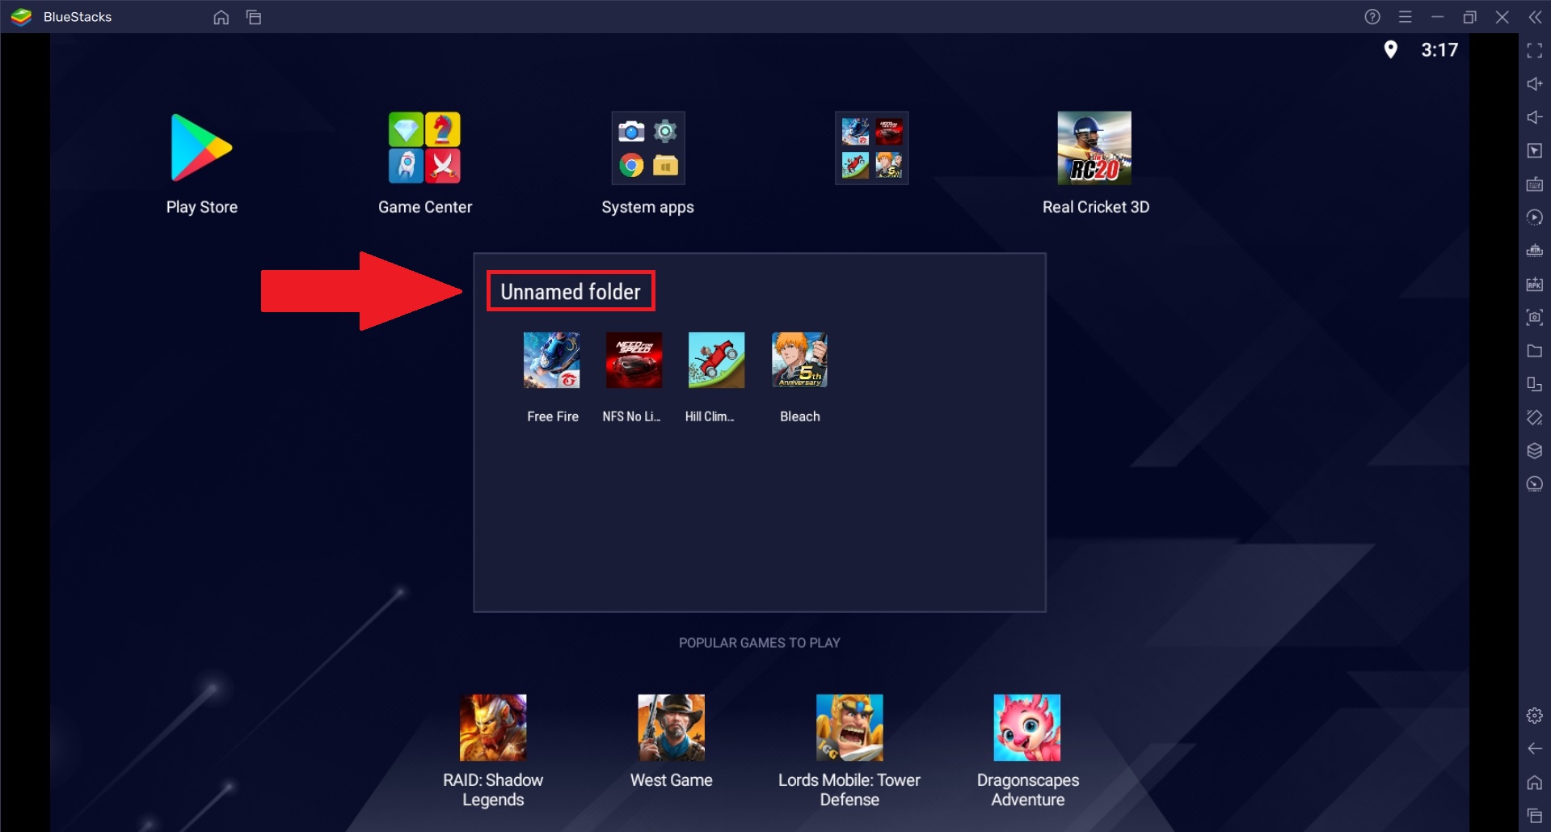Open BlueStacks settings
This screenshot has width=1551, height=832.
(1533, 715)
